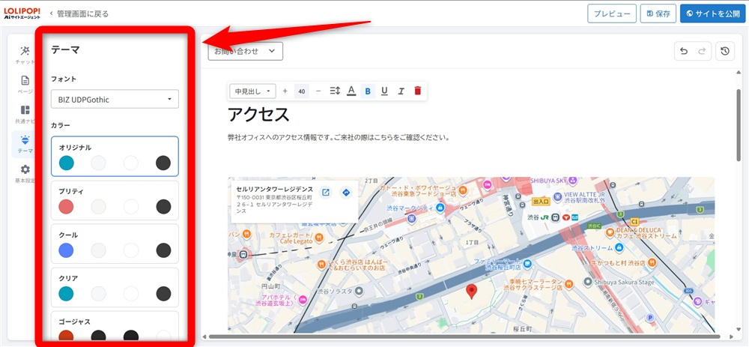The height and width of the screenshot is (347, 749).
Task: Open basic settings gear icon
Action: [x=25, y=169]
